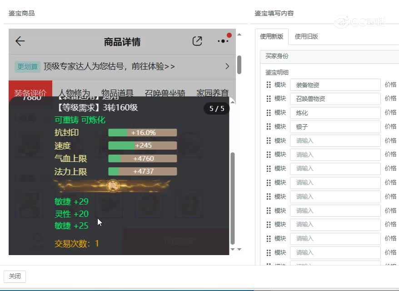Click the 5/5 image page indicator

pyautogui.click(x=216, y=109)
